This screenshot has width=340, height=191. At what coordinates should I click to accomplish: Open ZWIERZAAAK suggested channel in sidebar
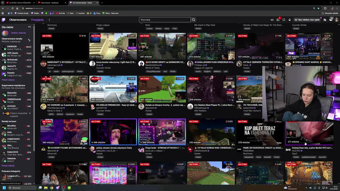pyautogui.click(x=17, y=101)
